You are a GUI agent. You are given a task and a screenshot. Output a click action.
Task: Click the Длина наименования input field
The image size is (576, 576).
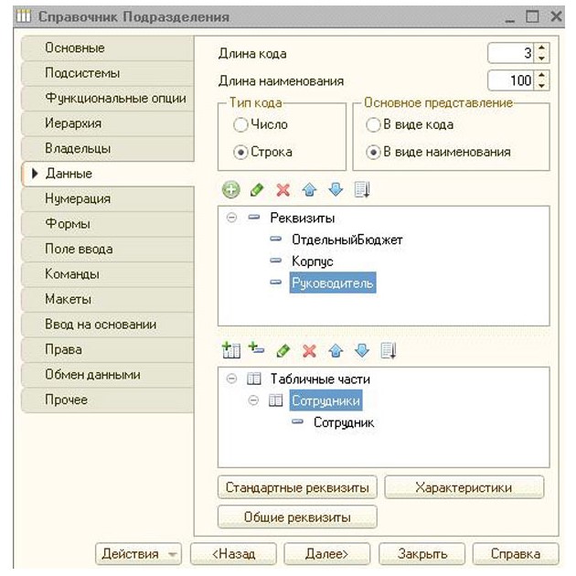pos(511,80)
